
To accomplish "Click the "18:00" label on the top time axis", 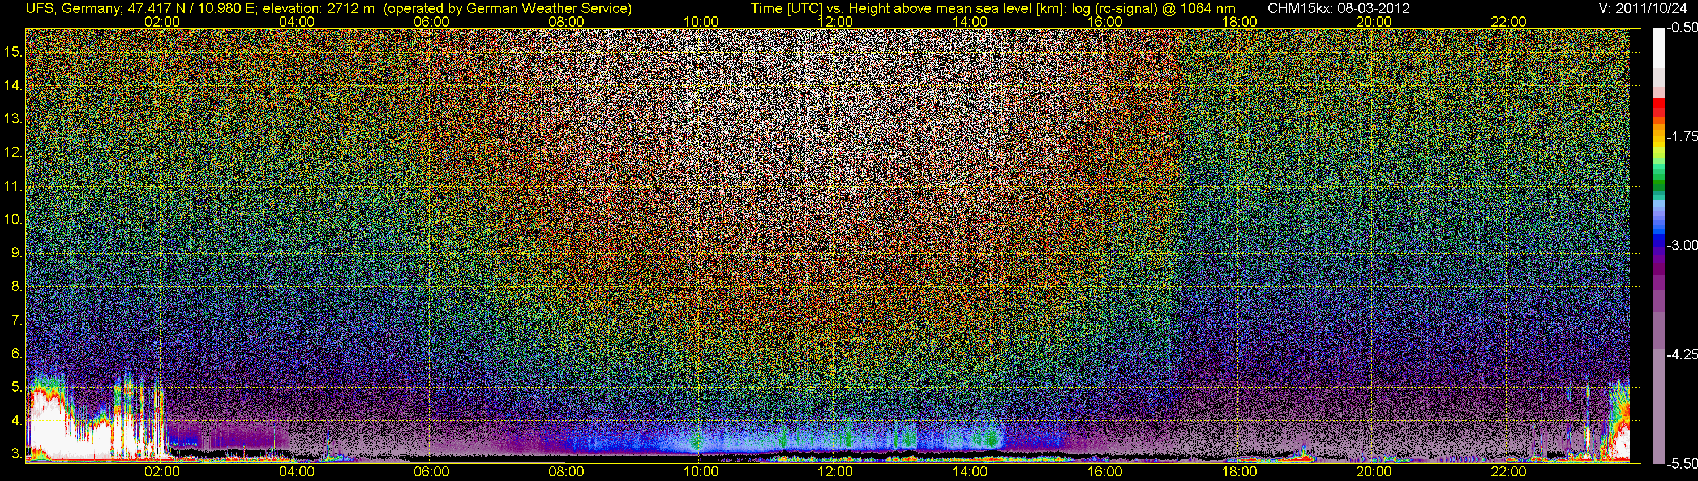I will (1239, 22).
